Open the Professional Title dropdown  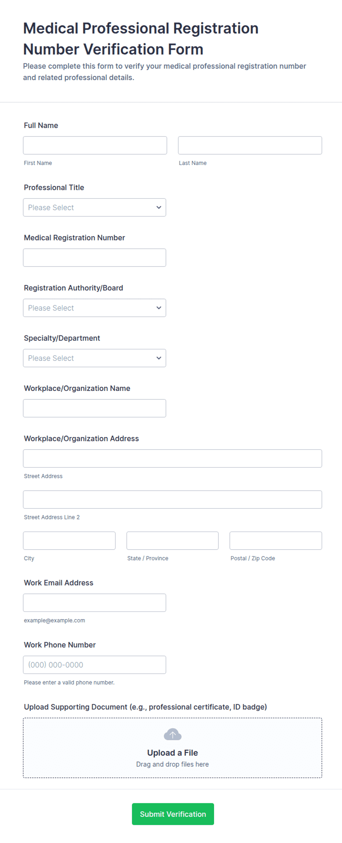click(95, 207)
